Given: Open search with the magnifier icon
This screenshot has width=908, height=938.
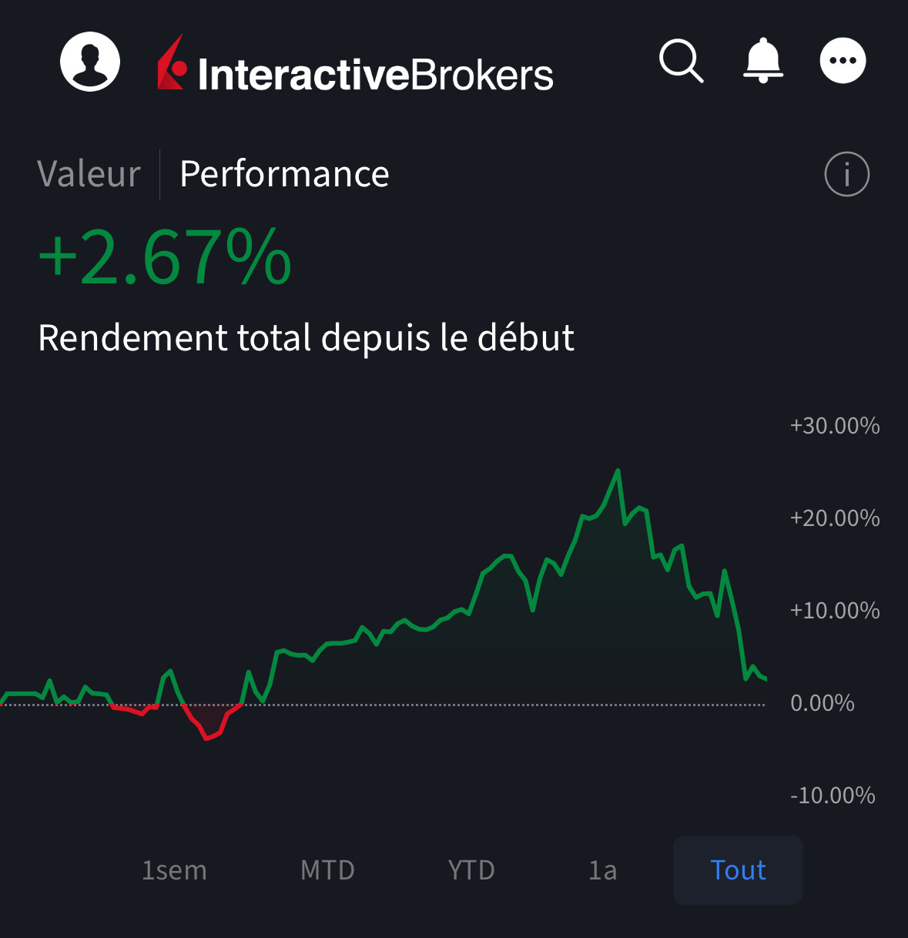Looking at the screenshot, I should [x=682, y=61].
